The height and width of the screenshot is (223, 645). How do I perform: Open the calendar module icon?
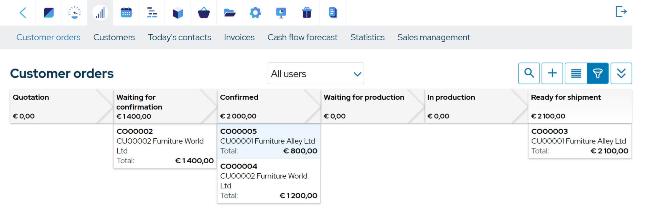coord(126,13)
